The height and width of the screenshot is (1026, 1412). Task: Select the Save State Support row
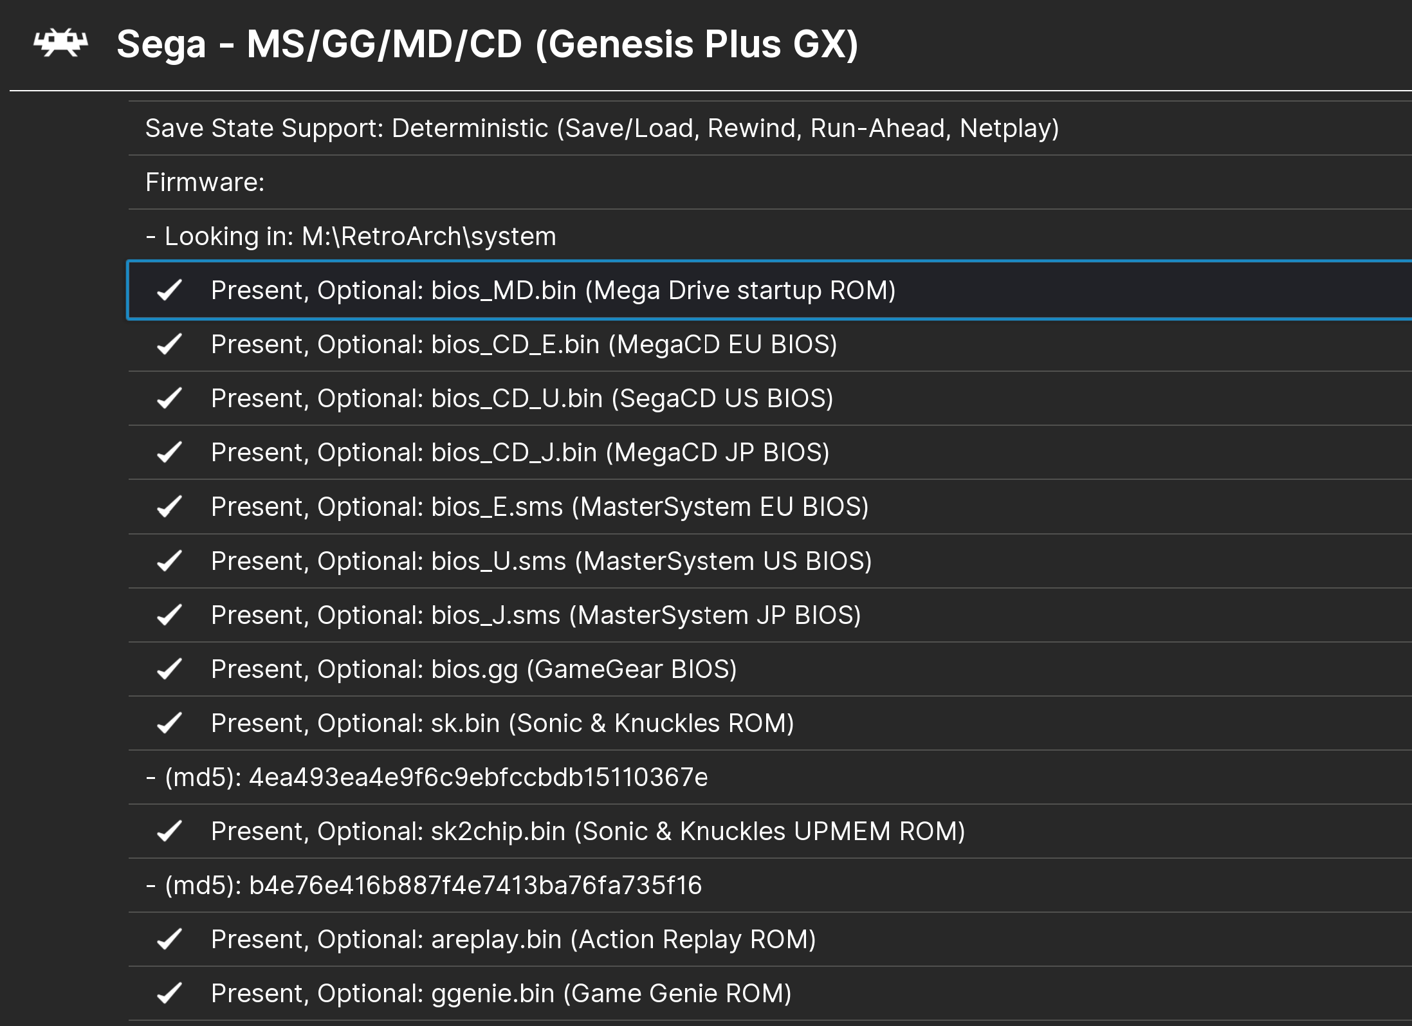(601, 128)
